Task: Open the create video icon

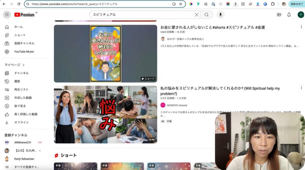Action: tap(279, 15)
